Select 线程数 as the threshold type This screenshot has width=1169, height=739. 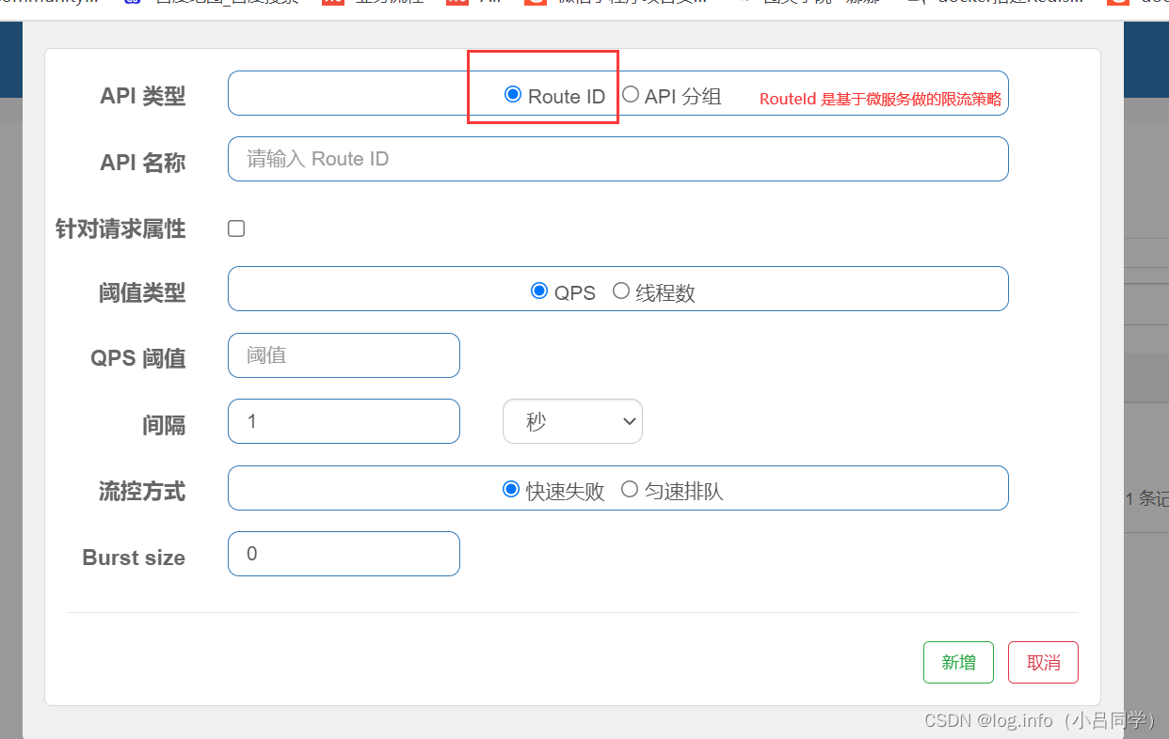[x=621, y=291]
